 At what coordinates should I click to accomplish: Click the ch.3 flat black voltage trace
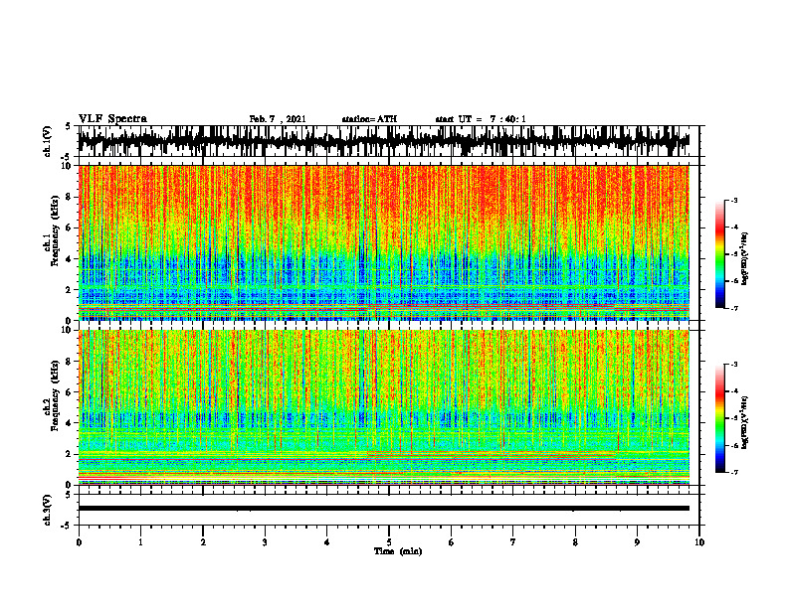pyautogui.click(x=383, y=509)
